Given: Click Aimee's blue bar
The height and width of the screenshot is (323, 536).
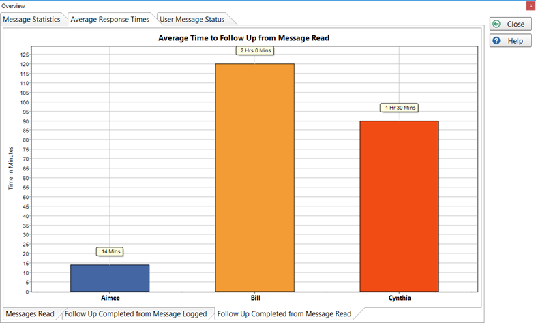Looking at the screenshot, I should click(110, 278).
